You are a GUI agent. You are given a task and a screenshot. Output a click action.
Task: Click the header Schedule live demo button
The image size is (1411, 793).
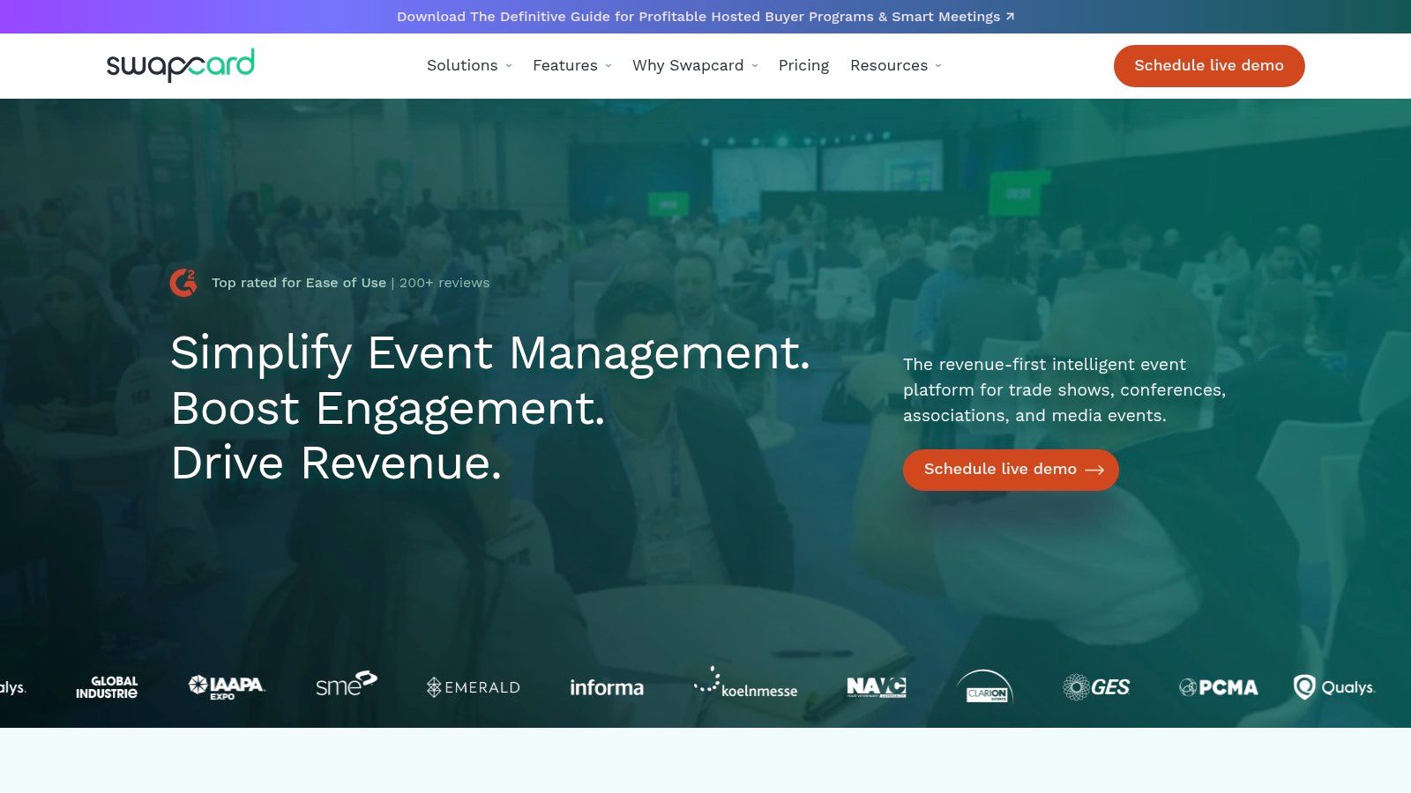tap(1209, 66)
